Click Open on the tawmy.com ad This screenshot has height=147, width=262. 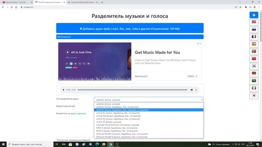[192, 76]
